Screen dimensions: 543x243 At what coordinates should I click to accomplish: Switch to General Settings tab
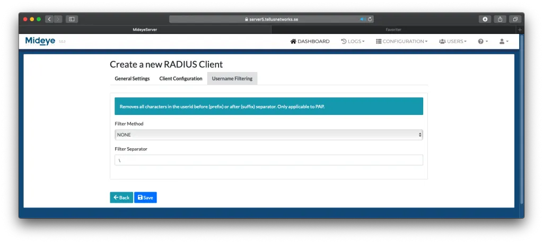132,78
